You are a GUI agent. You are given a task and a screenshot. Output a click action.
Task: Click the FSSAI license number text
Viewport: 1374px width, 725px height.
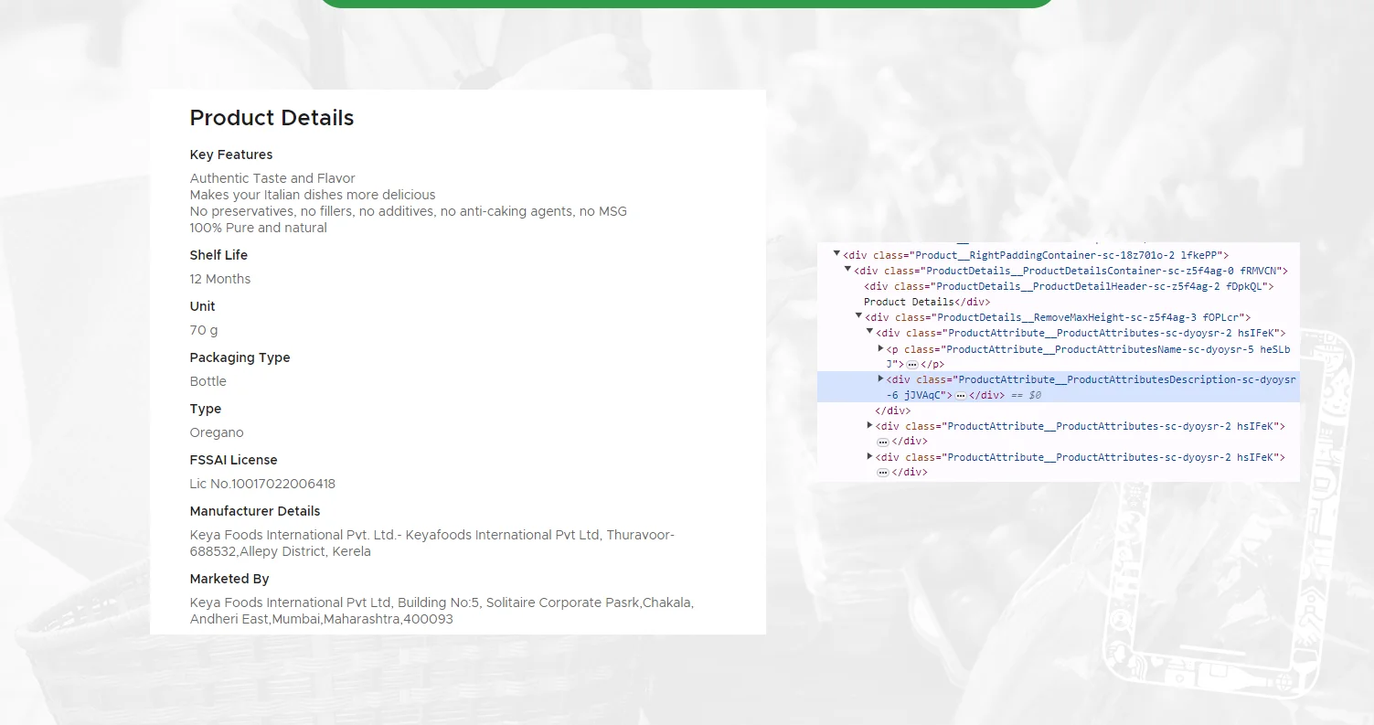pyautogui.click(x=262, y=484)
